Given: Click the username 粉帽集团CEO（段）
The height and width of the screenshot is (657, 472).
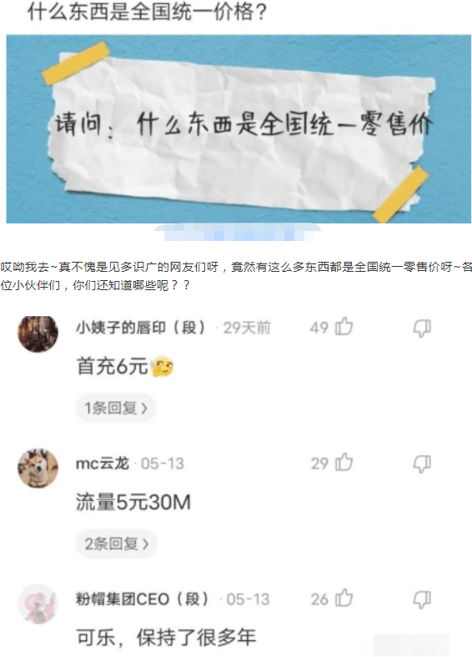Looking at the screenshot, I should (143, 599).
